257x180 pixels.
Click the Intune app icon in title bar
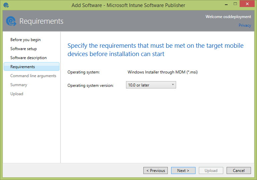(x=6, y=5)
